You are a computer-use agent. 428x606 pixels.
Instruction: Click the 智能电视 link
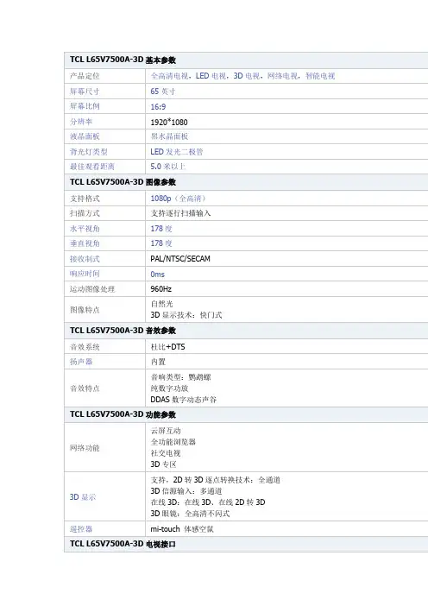(320, 76)
